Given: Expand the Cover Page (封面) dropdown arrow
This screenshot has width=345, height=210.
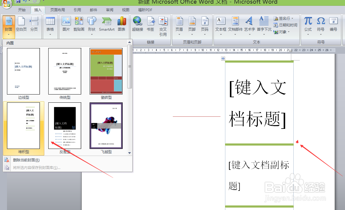Looking at the screenshot, I should coord(9,35).
